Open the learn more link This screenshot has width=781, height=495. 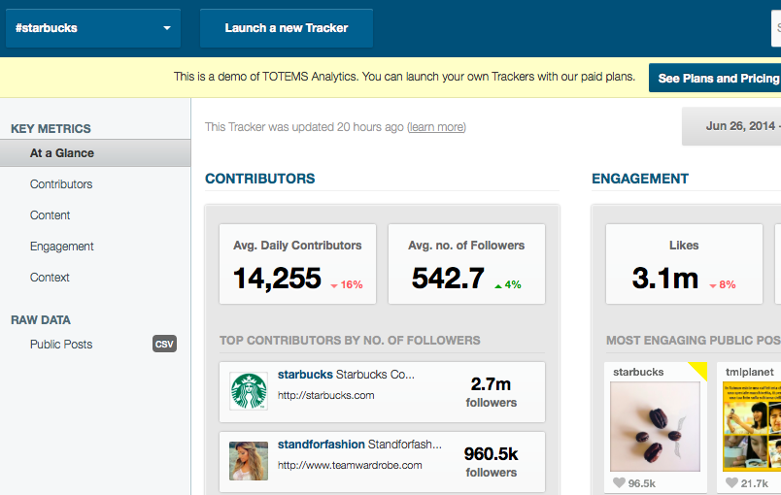(436, 127)
